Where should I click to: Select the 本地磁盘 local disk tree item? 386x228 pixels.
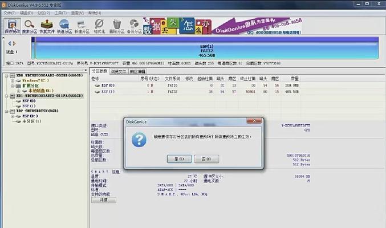point(41,91)
